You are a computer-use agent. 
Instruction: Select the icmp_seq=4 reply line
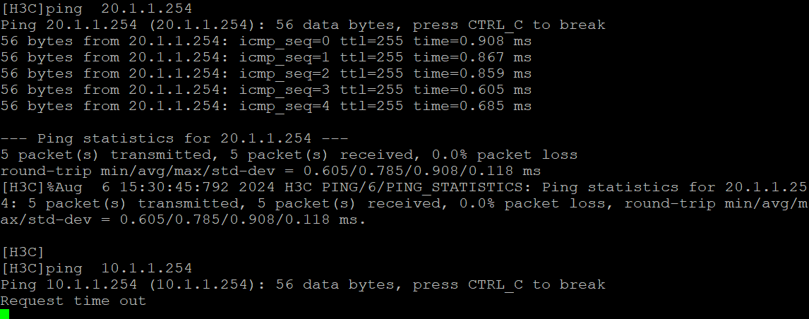click(x=266, y=106)
